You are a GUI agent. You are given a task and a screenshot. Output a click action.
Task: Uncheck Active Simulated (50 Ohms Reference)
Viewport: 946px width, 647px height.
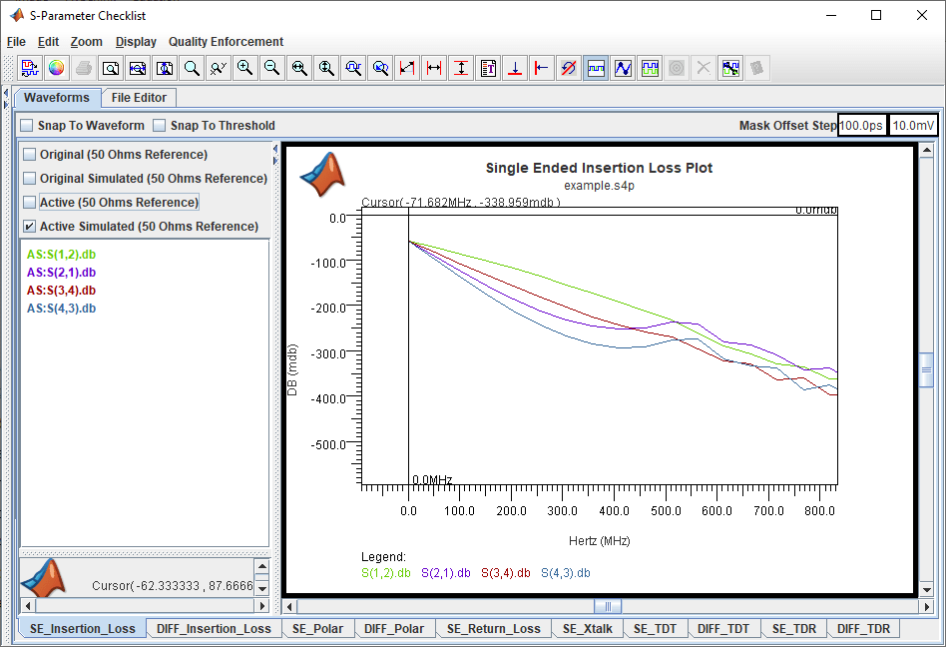click(x=30, y=227)
